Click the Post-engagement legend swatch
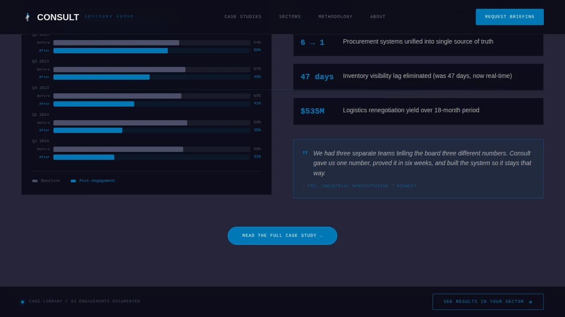Image resolution: width=565 pixels, height=317 pixels. click(73, 181)
